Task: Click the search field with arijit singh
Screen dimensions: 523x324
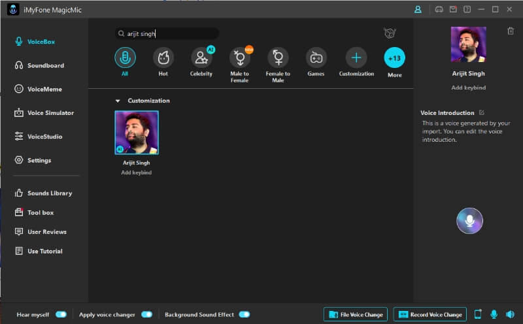Action: (167, 33)
